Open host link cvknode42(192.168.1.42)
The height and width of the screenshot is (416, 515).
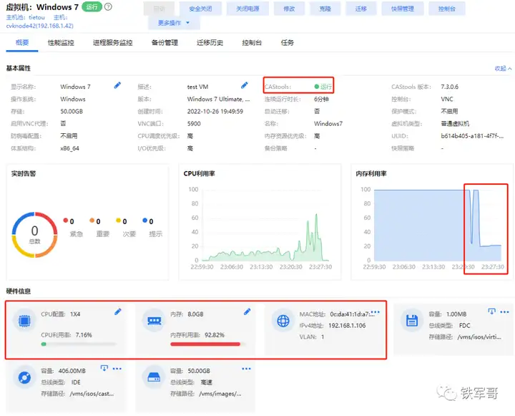40,26
